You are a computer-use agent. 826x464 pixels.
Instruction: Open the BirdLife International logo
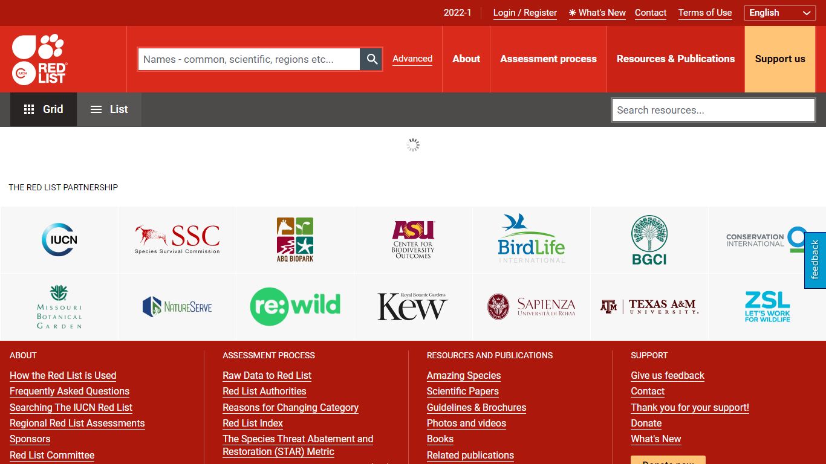point(531,240)
